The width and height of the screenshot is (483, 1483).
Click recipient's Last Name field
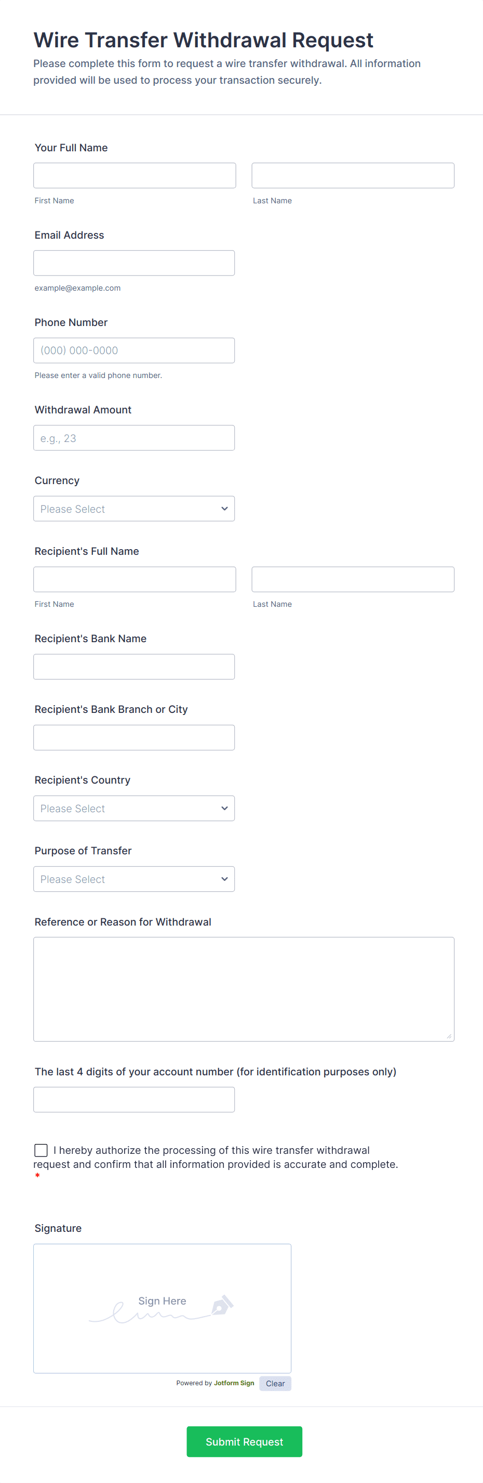[x=353, y=579]
